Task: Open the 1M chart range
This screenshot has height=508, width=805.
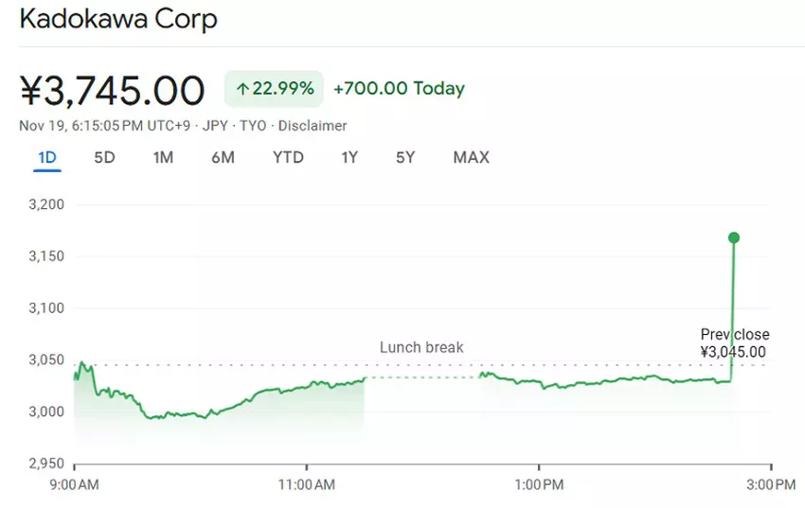Action: coord(163,158)
